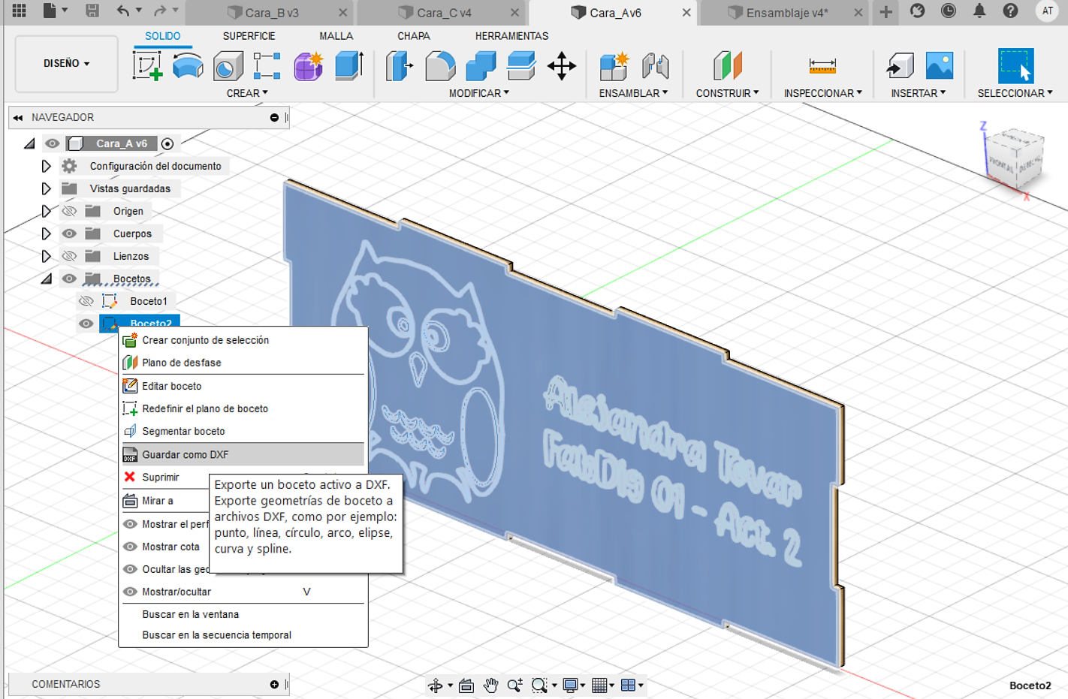Image resolution: width=1068 pixels, height=699 pixels.
Task: Select the Offset Plane construct tool
Action: (x=727, y=66)
